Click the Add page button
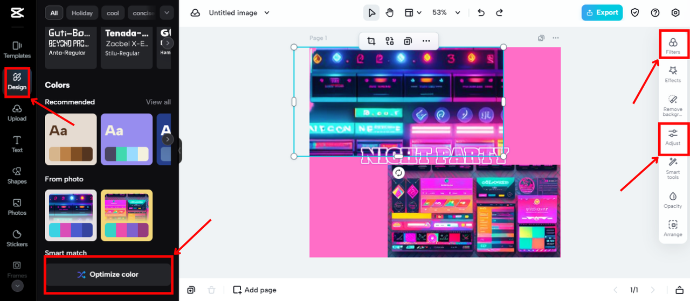This screenshot has height=301, width=690. [255, 290]
